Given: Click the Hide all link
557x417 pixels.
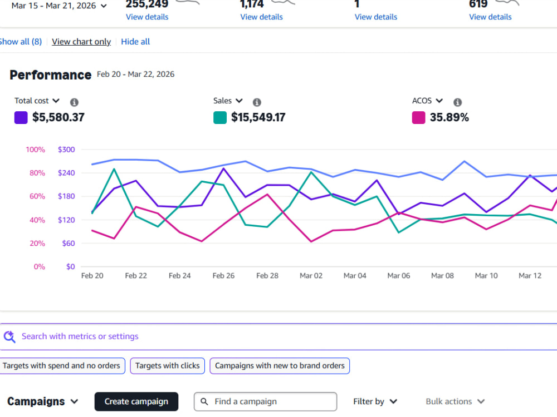Looking at the screenshot, I should coord(135,42).
